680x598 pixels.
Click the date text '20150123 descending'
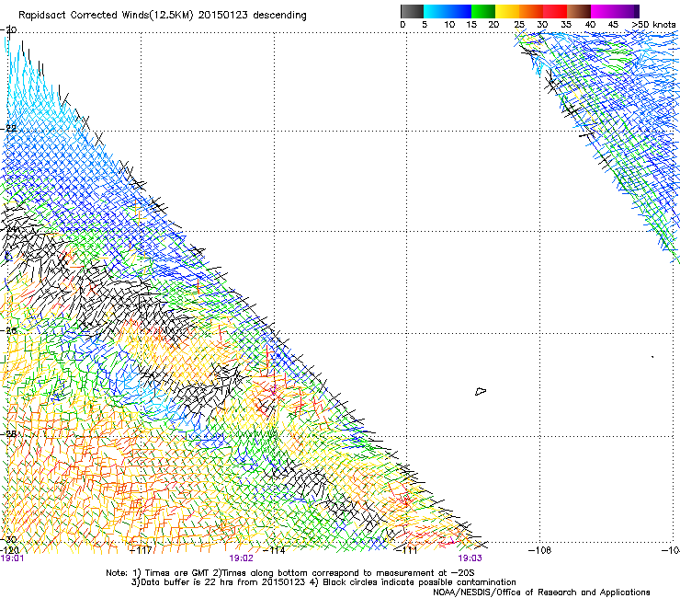(x=252, y=16)
